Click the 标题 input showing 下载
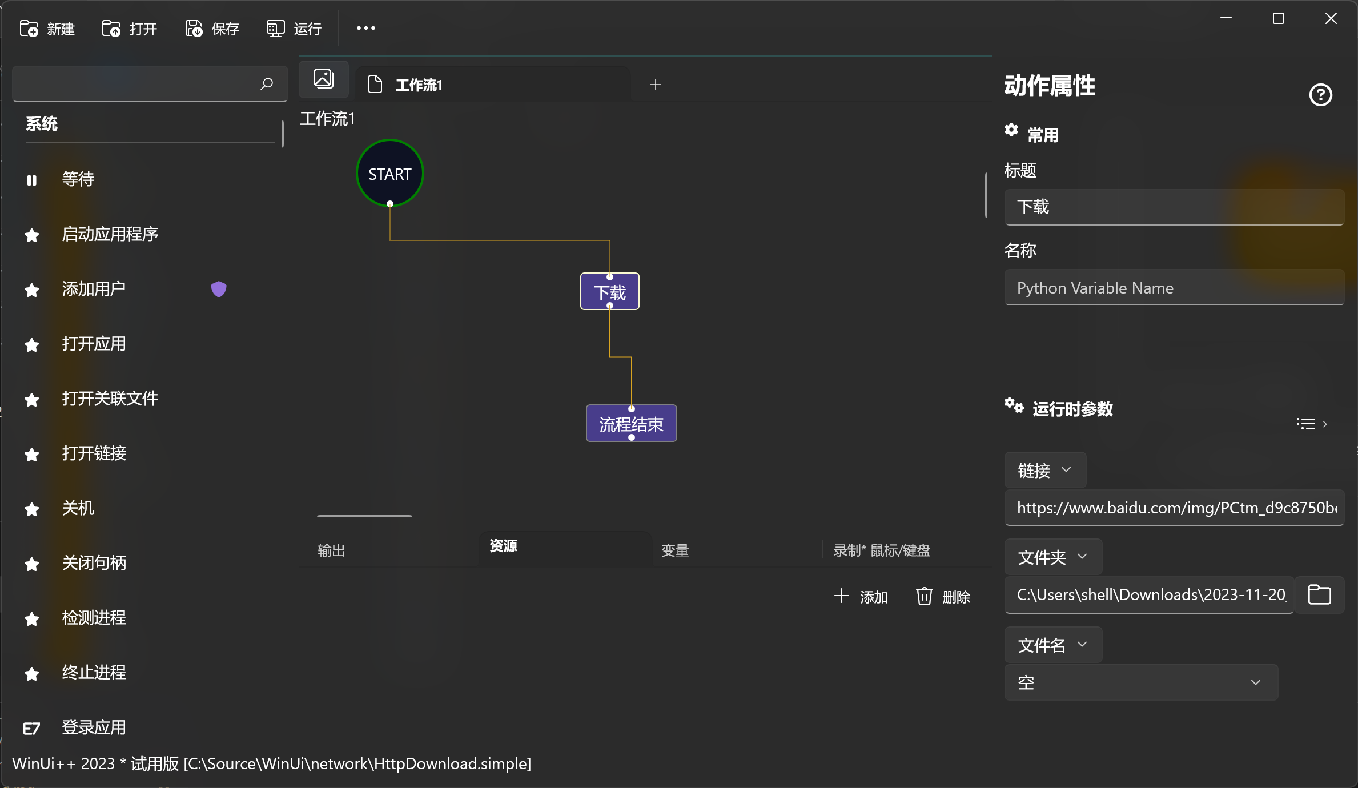 (1174, 207)
